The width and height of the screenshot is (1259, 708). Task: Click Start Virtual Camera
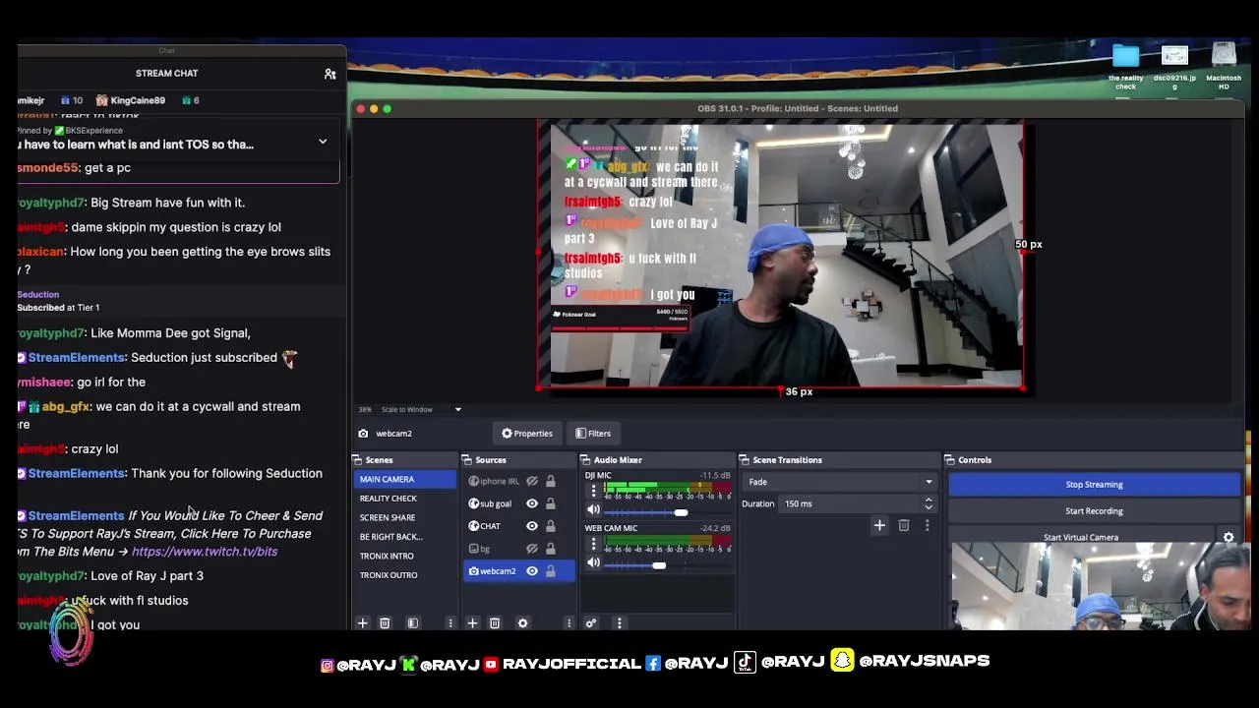(x=1081, y=537)
